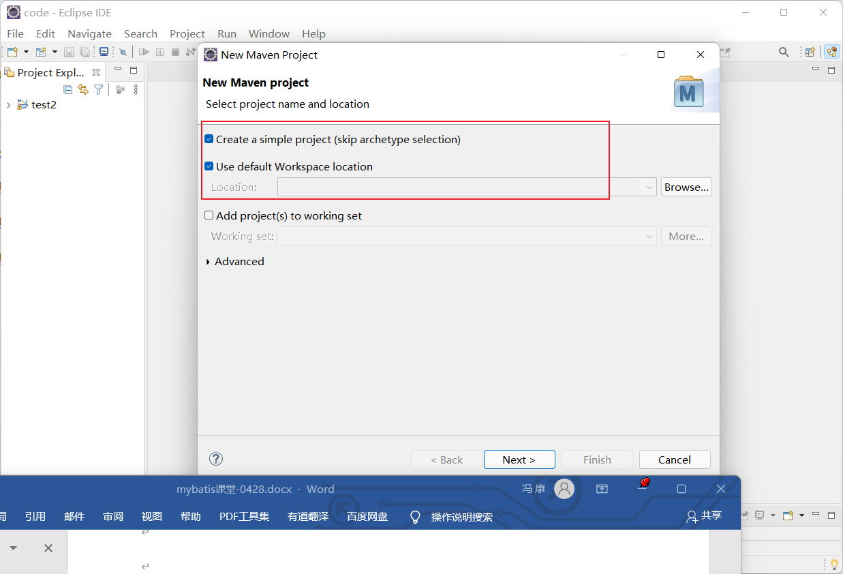
Task: Toggle Link with Editor in Project Explorer
Action: point(83,89)
